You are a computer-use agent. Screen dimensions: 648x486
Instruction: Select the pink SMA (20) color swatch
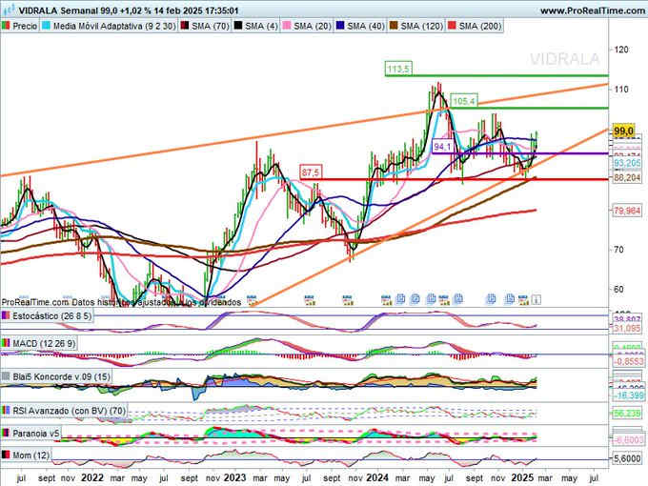(x=287, y=26)
